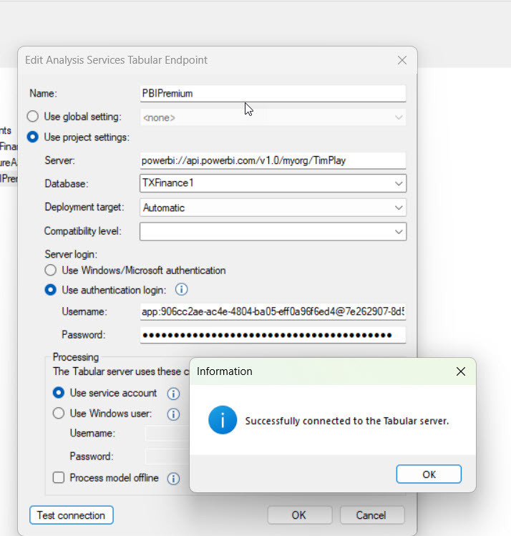The image size is (511, 536).
Task: Click the Processing group label
Action: tap(76, 357)
